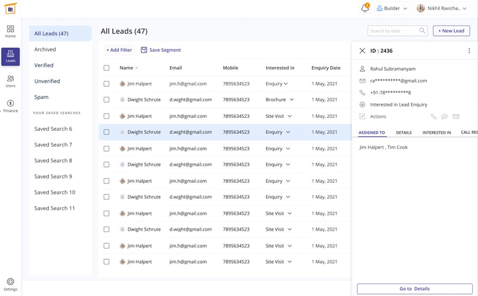The height and width of the screenshot is (296, 478).
Task: Select the highlighted Dwight Schrute row checkbox
Action: pyautogui.click(x=106, y=132)
